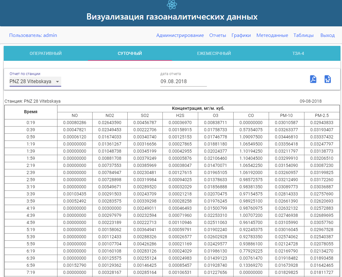Export report as PDF file
Image resolution: width=342 pixels, height=277 pixels.
[313, 79]
